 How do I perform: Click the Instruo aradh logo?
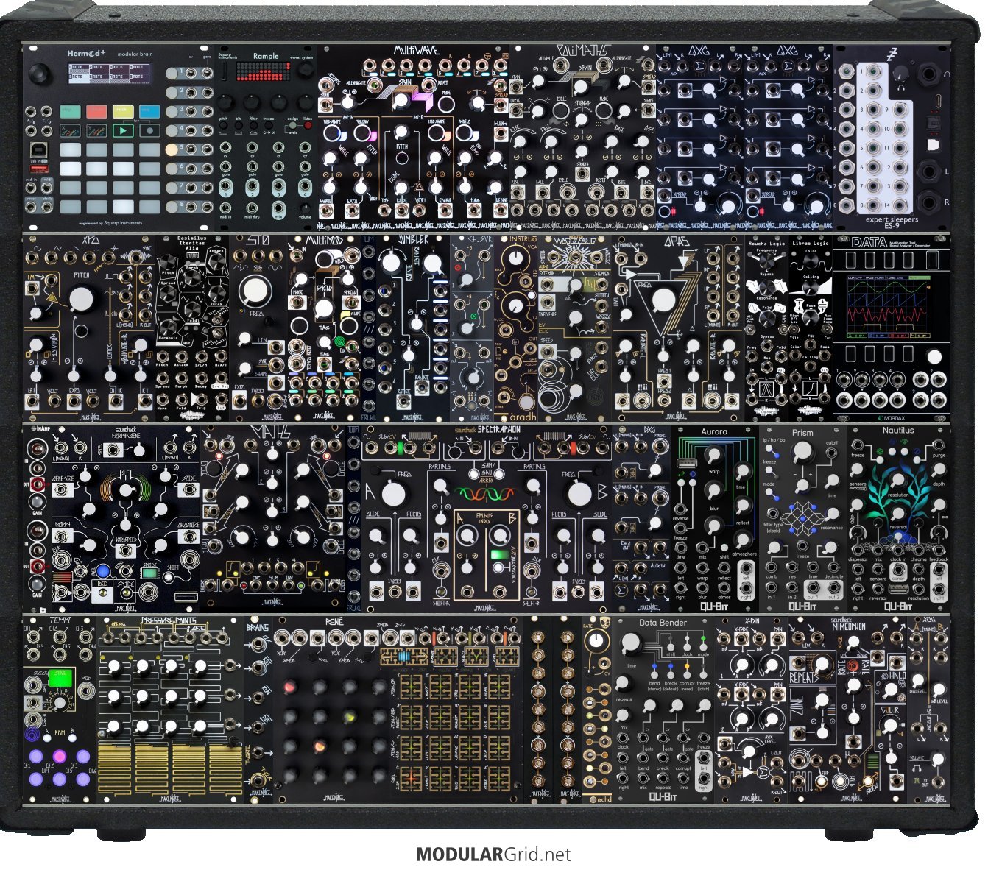point(523,416)
